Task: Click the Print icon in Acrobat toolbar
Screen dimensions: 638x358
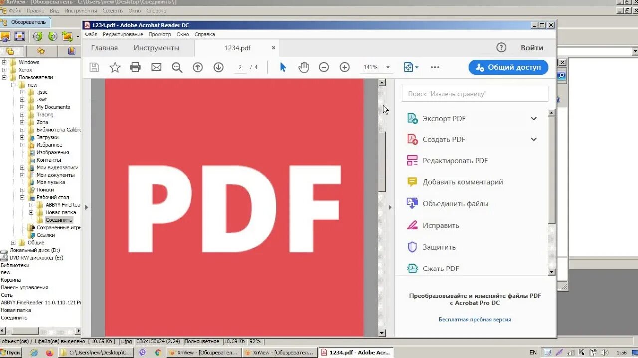Action: 135,67
